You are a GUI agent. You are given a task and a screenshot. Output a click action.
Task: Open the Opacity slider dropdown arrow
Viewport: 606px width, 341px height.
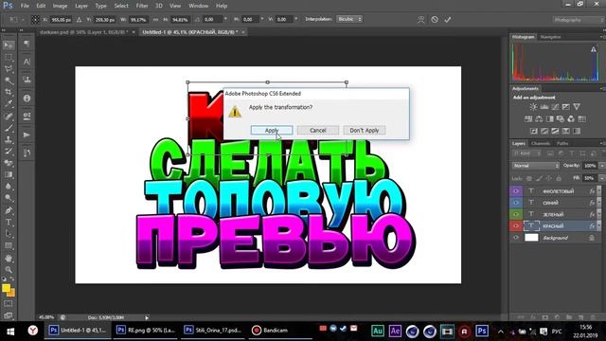[x=601, y=166]
